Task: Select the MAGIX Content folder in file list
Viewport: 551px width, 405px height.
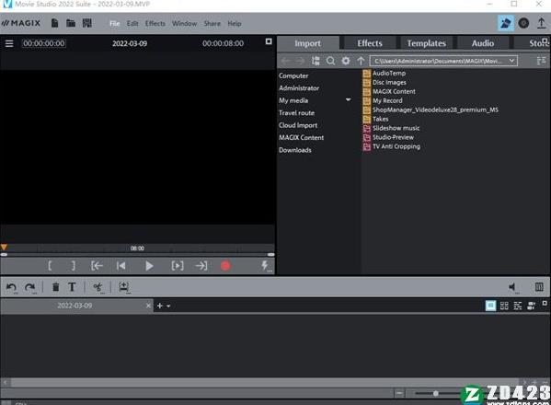Action: tap(394, 91)
